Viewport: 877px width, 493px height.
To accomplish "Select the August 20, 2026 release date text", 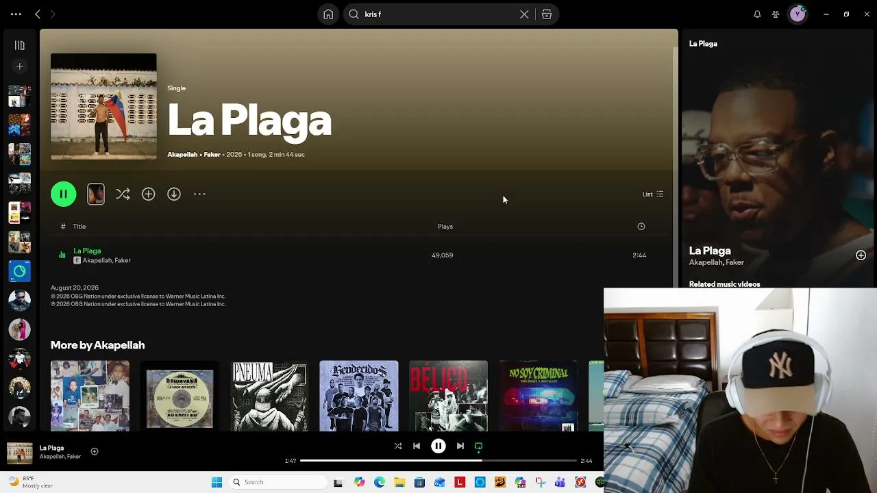I will coord(75,288).
